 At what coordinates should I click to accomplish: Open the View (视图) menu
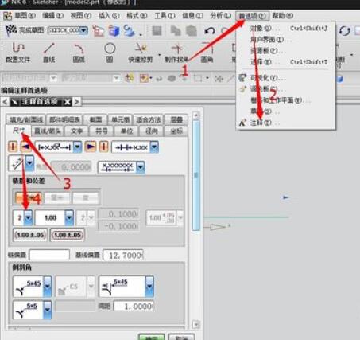80,16
